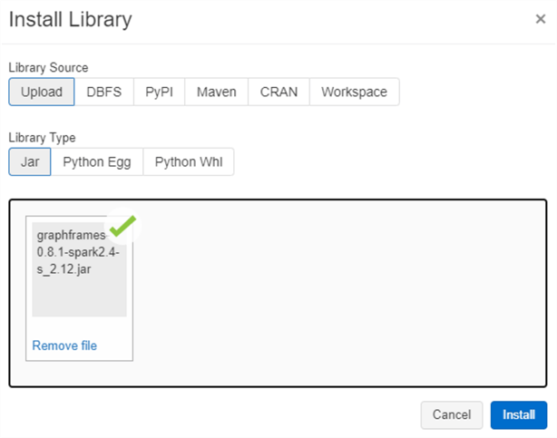
Task: Cancel the library installation
Action: tap(451, 414)
